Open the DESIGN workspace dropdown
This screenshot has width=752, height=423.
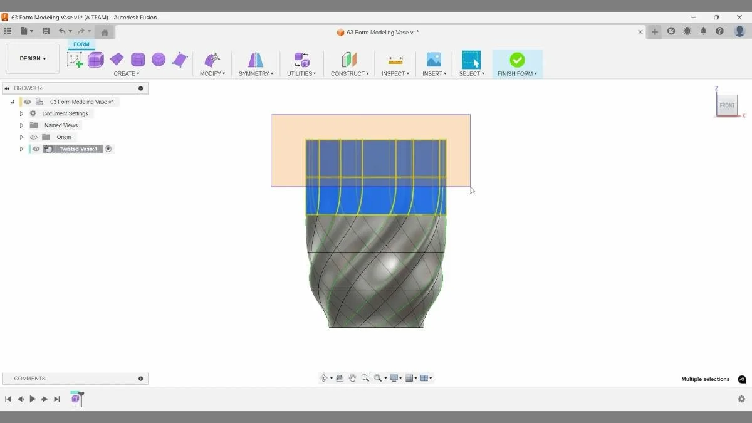tap(33, 58)
